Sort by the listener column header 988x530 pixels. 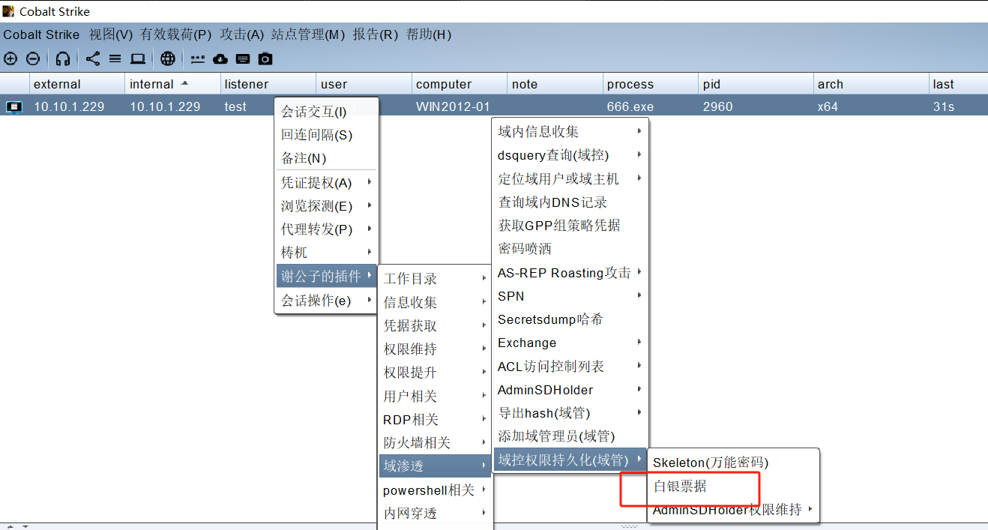pyautogui.click(x=269, y=84)
